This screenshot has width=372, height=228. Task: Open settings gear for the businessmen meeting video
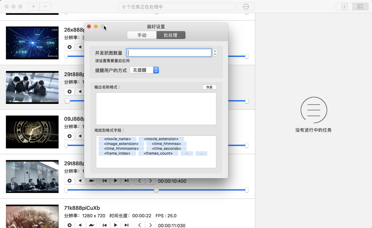click(x=70, y=92)
